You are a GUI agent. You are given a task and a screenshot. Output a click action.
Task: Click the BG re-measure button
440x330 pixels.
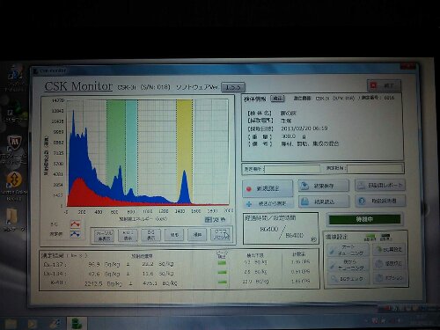click(389, 250)
